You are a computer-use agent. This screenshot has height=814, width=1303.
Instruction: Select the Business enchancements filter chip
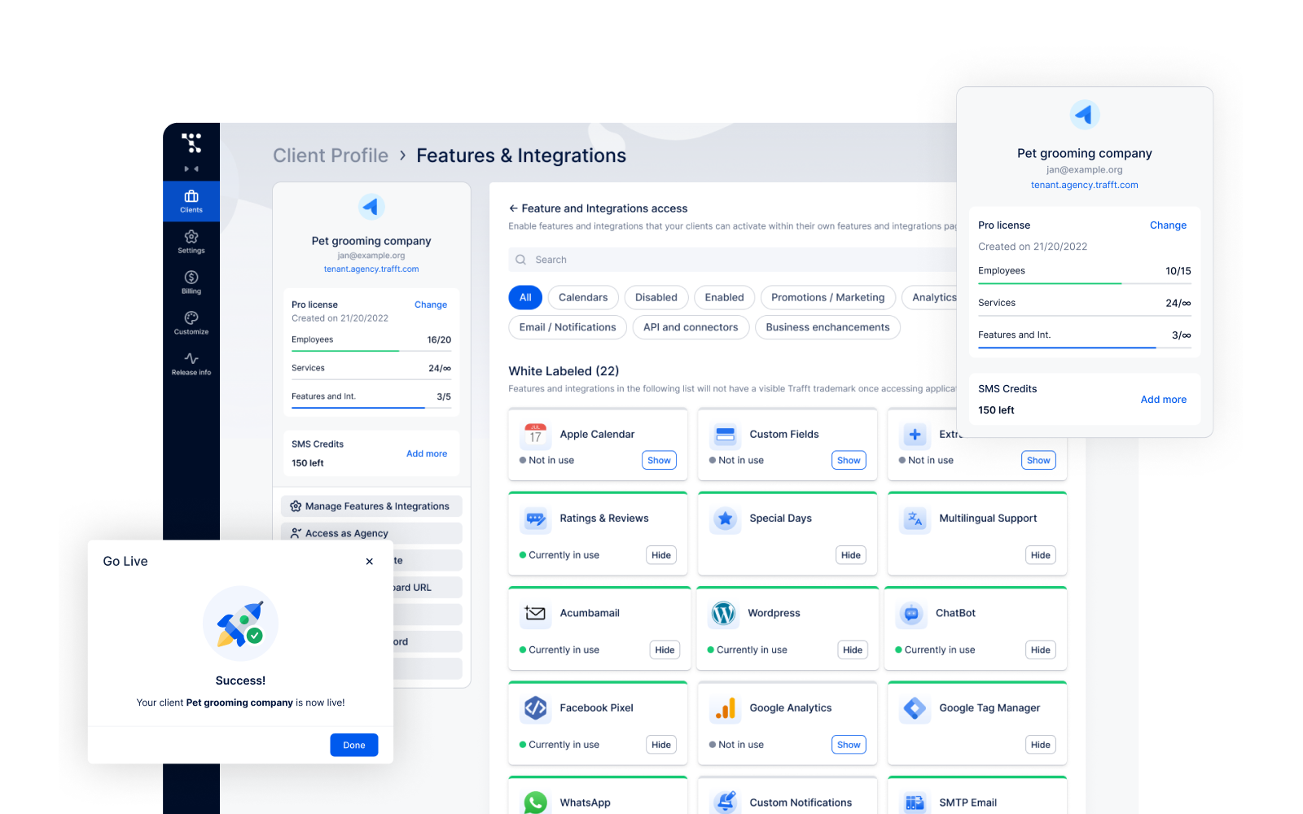pyautogui.click(x=827, y=327)
